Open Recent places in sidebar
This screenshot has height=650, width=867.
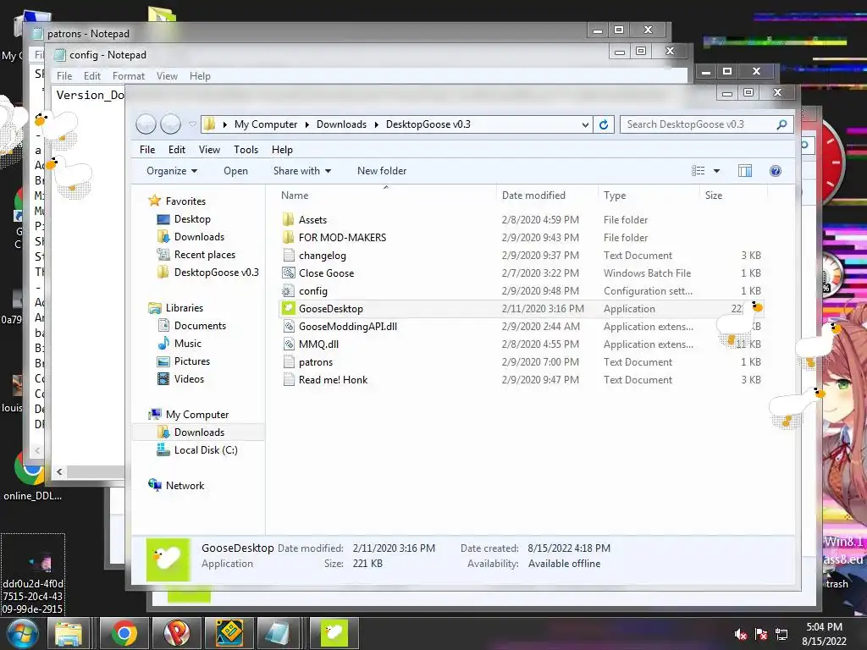(x=205, y=255)
